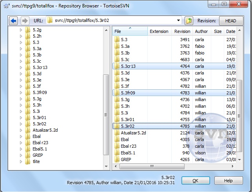
Task: Expand the 5.2g tree node
Action: coord(21,30)
